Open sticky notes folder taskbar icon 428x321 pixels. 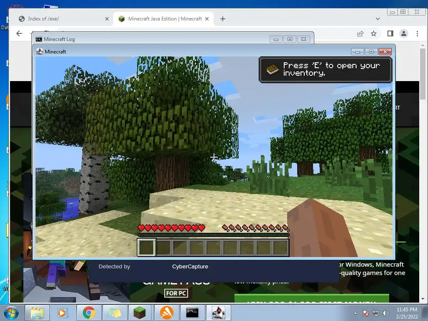115,313
